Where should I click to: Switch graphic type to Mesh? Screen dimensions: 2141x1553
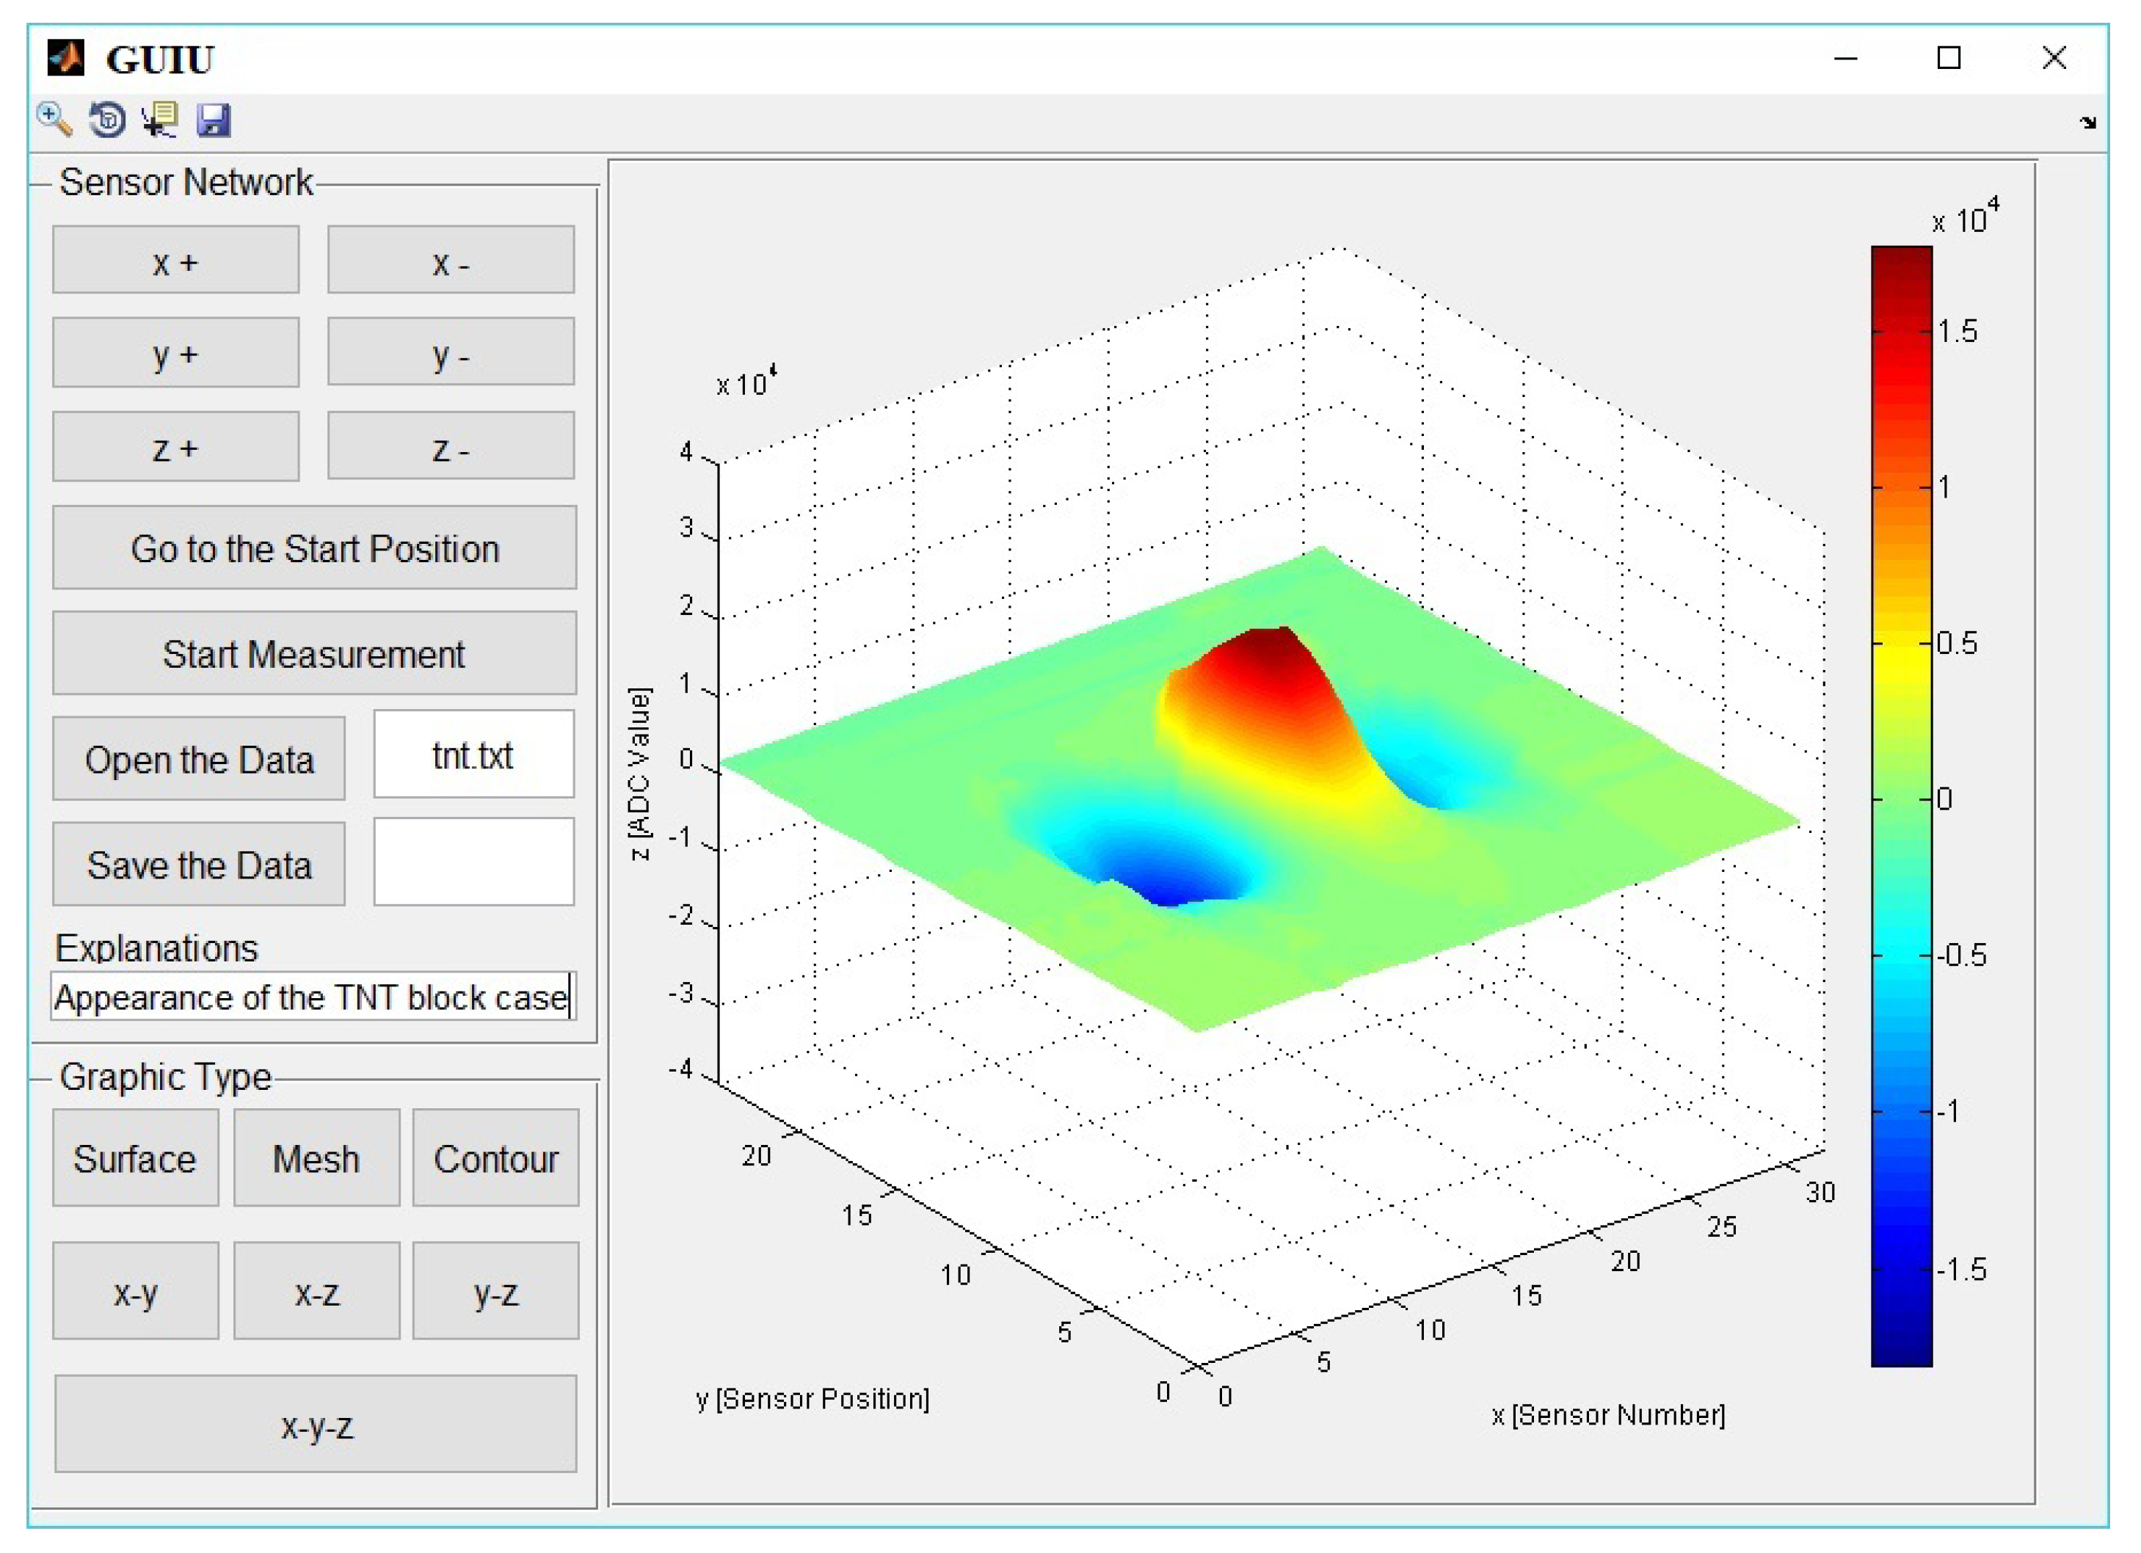tap(316, 1158)
